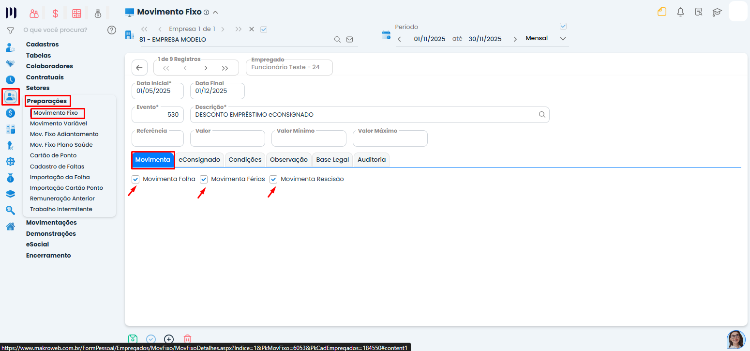The width and height of the screenshot is (750, 351).
Task: Open Movimento Variável in the sidebar
Action: [x=58, y=123]
